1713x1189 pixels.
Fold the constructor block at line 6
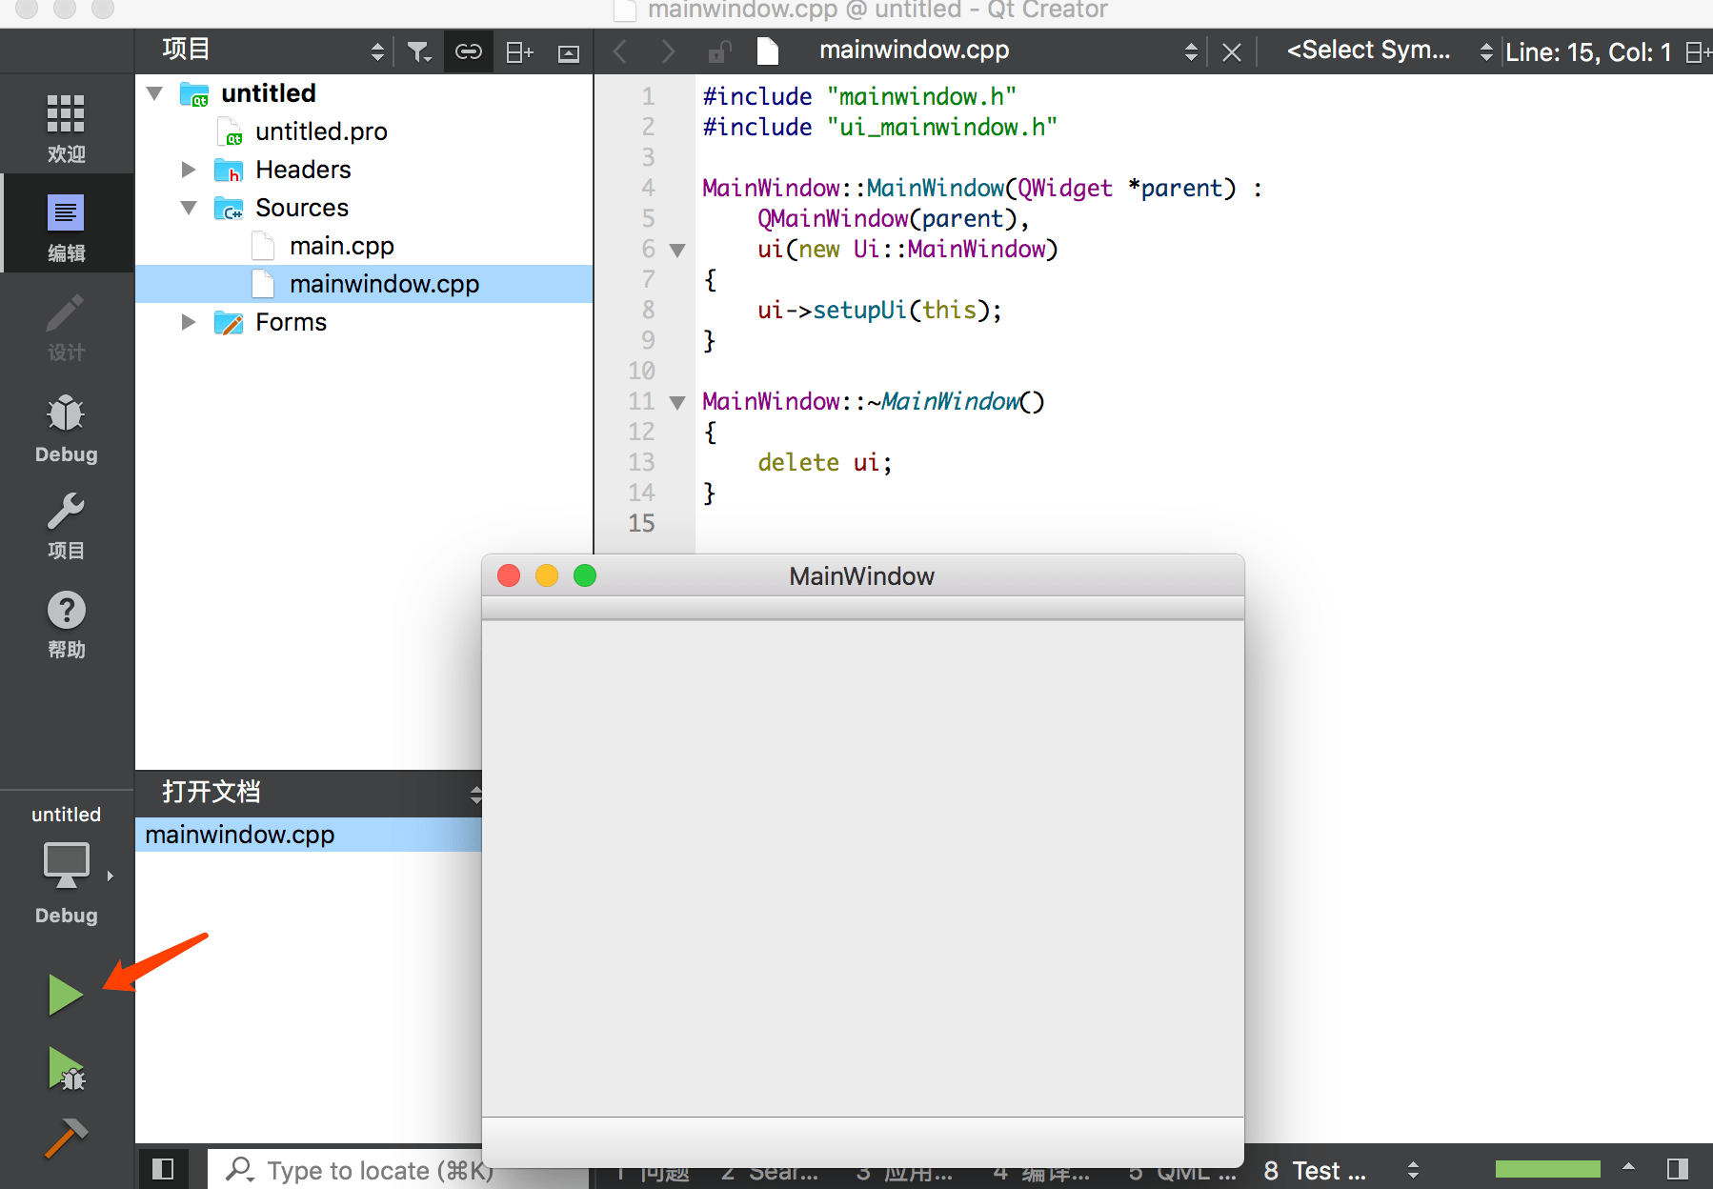click(677, 250)
